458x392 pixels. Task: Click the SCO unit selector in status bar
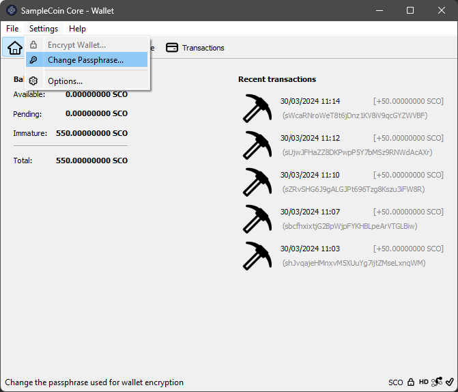(396, 382)
